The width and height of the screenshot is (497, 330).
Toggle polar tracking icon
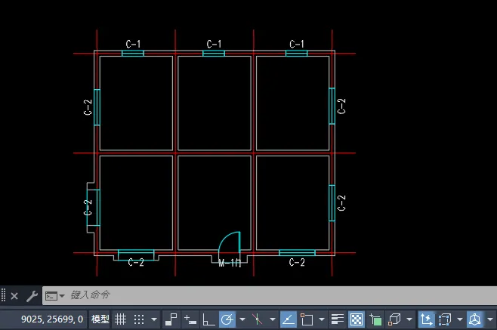tap(227, 319)
